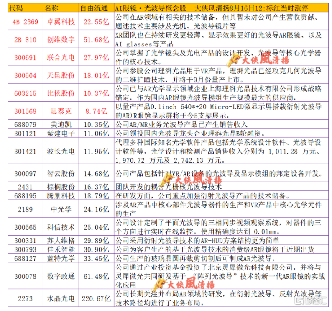The height and width of the screenshot is (311, 332).
Task: Select value cell '18.01亿'
Action: point(96,75)
